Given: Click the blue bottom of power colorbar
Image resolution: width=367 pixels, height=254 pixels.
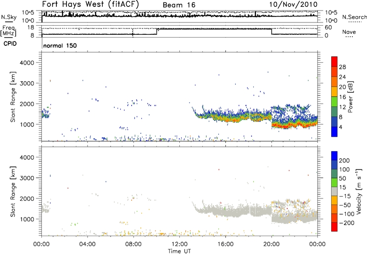Looking at the screenshot, I should 334,133.
